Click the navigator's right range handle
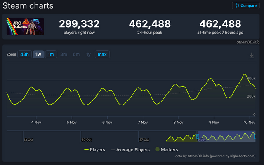This screenshot has height=165, width=264. pyautogui.click(x=255, y=136)
